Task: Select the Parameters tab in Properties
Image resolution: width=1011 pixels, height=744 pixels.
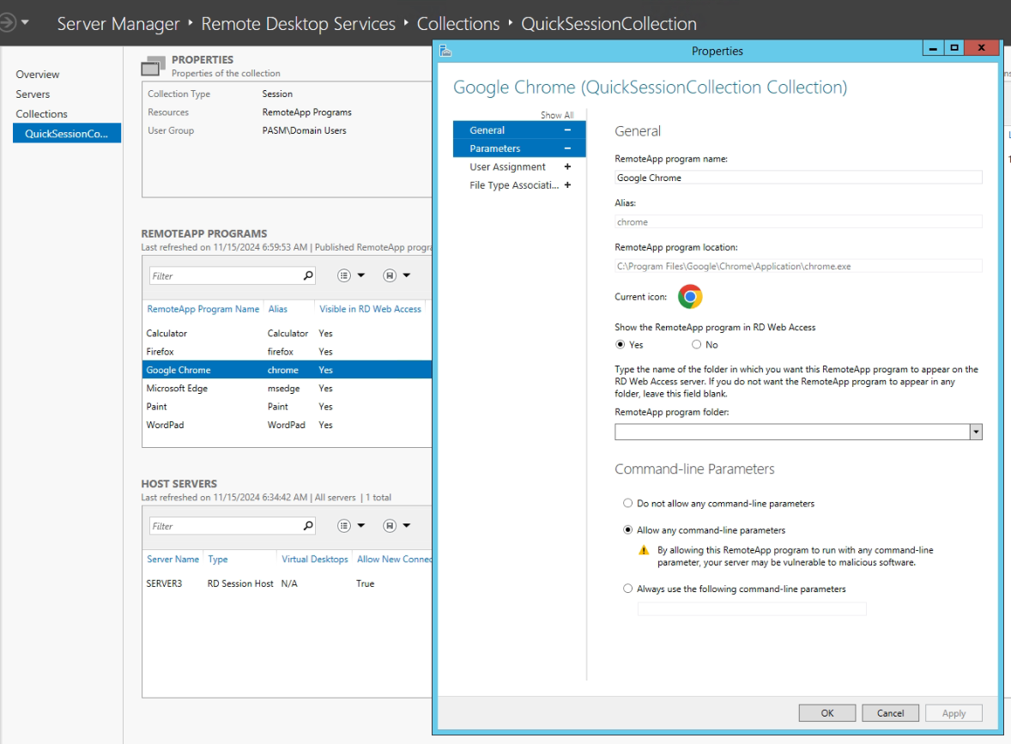Action: click(520, 148)
